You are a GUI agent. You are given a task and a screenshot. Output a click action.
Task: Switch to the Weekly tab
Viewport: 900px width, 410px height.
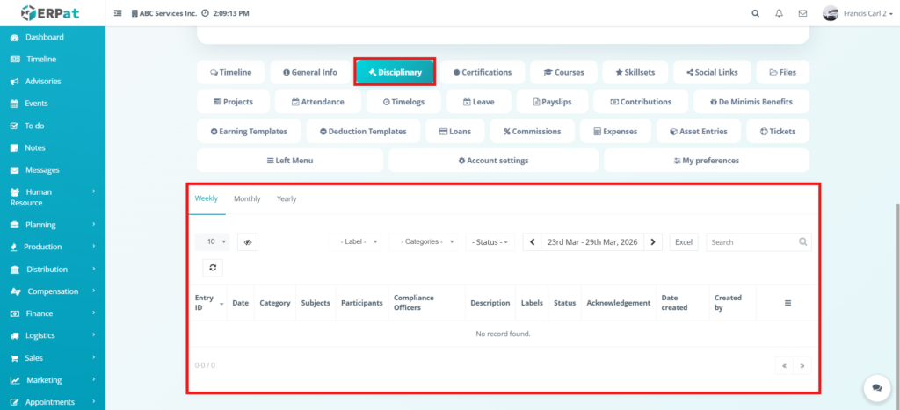pyautogui.click(x=207, y=199)
